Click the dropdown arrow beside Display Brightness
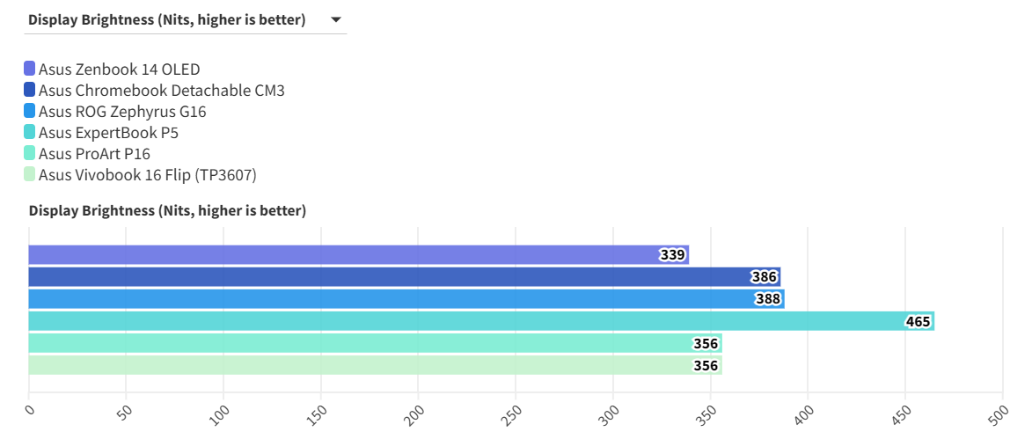 [x=335, y=20]
